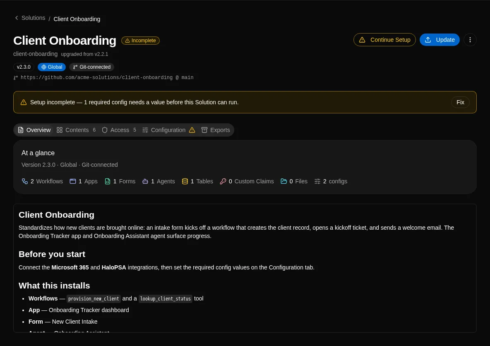Click the Apps window icon
Screen dimensions: 490x346
(72, 181)
